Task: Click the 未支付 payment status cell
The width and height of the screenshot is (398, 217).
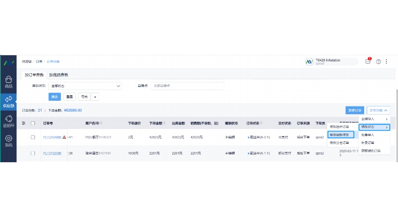Action: click(x=283, y=137)
